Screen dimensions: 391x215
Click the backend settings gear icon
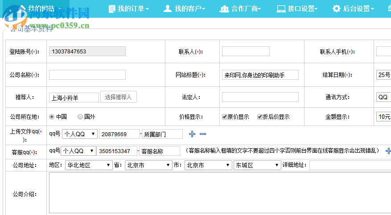[x=337, y=9]
